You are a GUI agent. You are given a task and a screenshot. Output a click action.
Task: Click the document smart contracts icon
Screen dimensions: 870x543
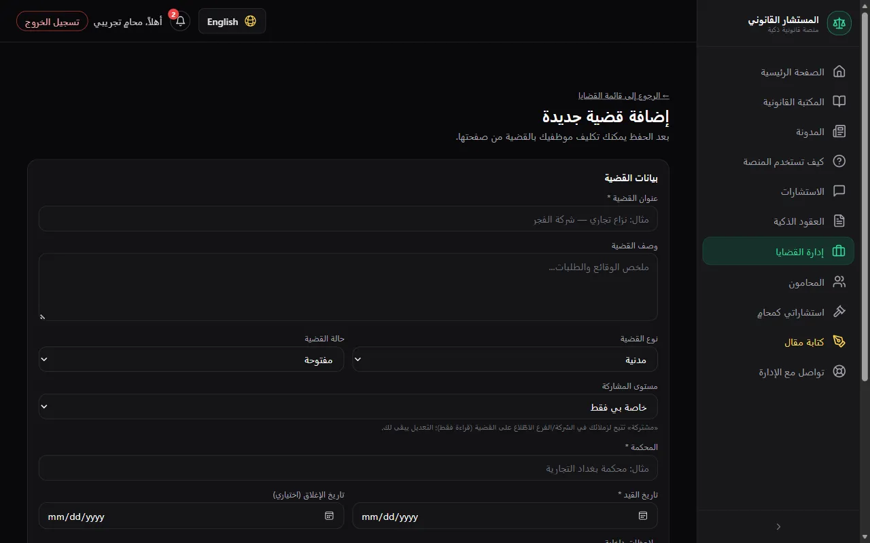pos(839,221)
